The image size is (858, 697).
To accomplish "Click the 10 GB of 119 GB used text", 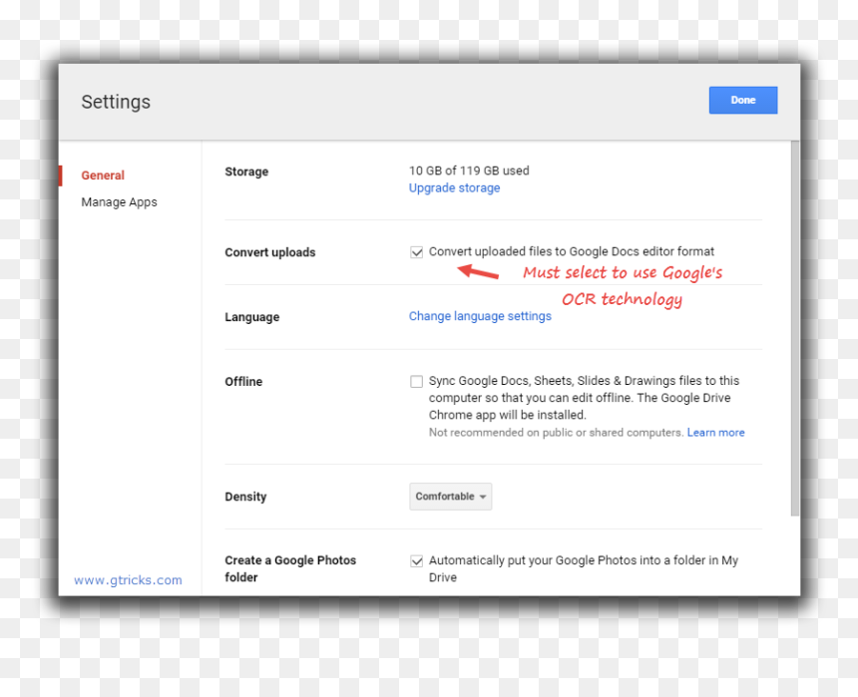I will (469, 171).
